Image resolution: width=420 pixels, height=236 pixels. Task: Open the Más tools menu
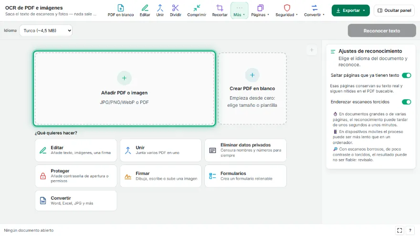click(239, 10)
